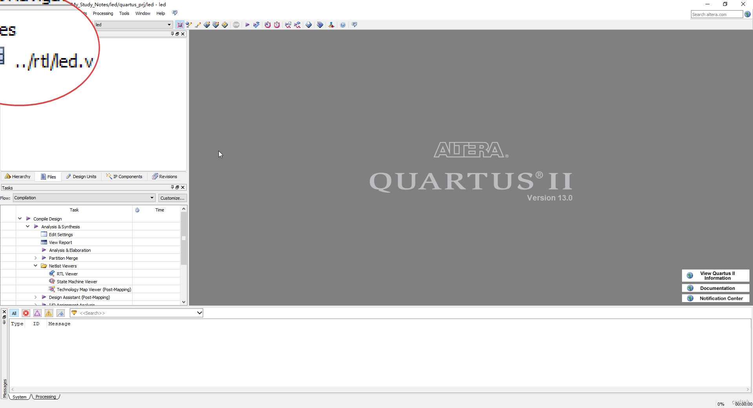Image resolution: width=753 pixels, height=408 pixels.
Task: Click the Customize... button
Action: [172, 198]
